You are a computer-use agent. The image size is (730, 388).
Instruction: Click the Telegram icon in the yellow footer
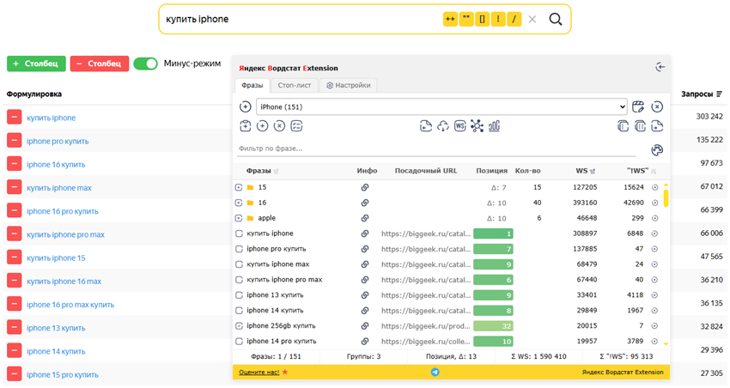pos(435,372)
